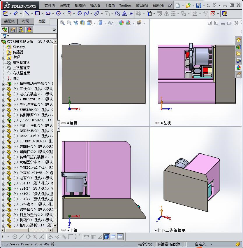Click the Save icon in title bar

click(198, 6)
